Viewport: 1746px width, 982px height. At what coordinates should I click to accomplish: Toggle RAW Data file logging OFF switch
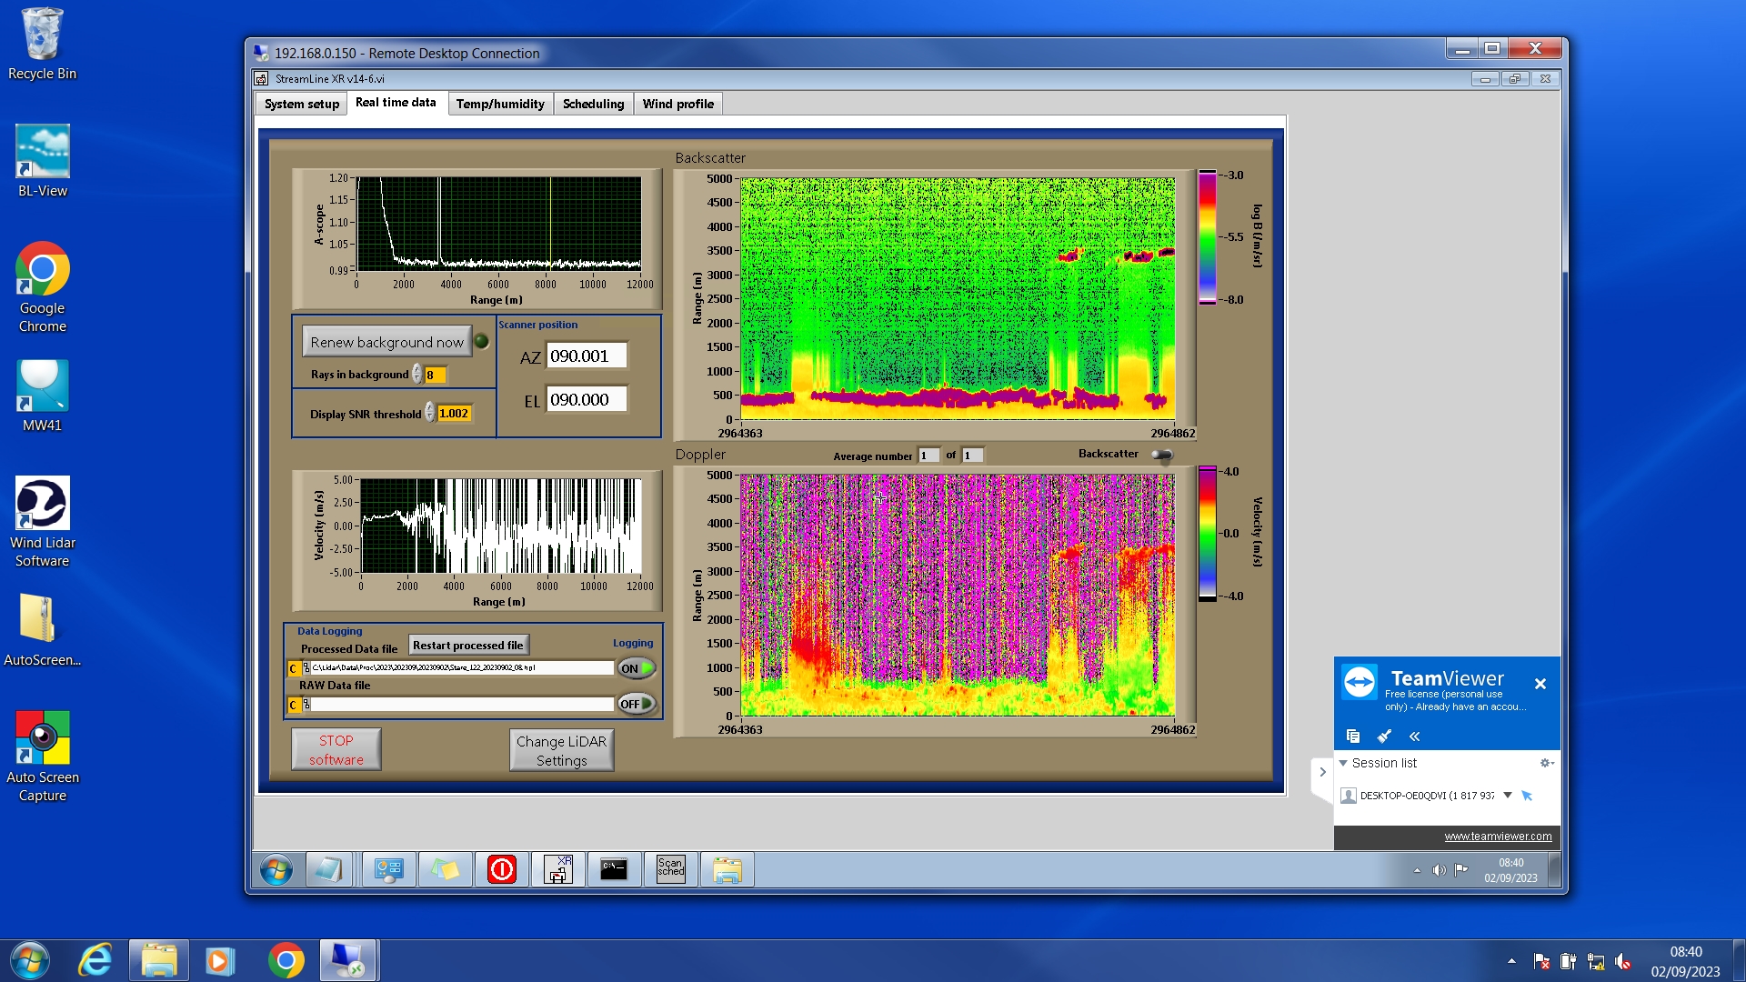[x=636, y=704]
